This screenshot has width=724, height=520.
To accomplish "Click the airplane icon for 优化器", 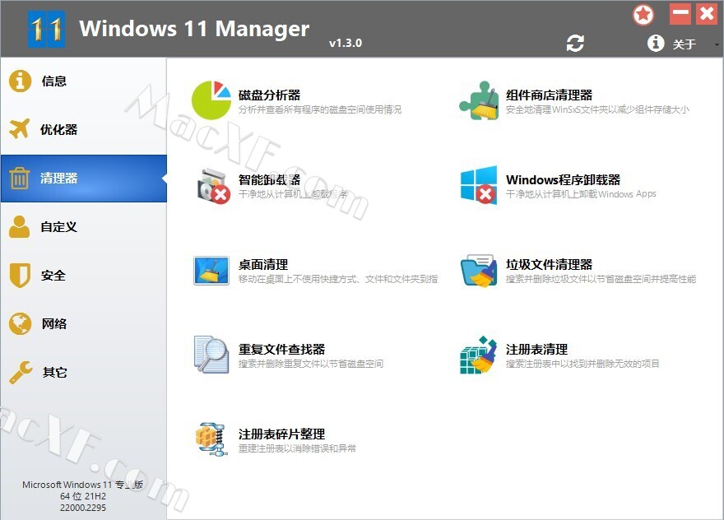I will click(20, 129).
